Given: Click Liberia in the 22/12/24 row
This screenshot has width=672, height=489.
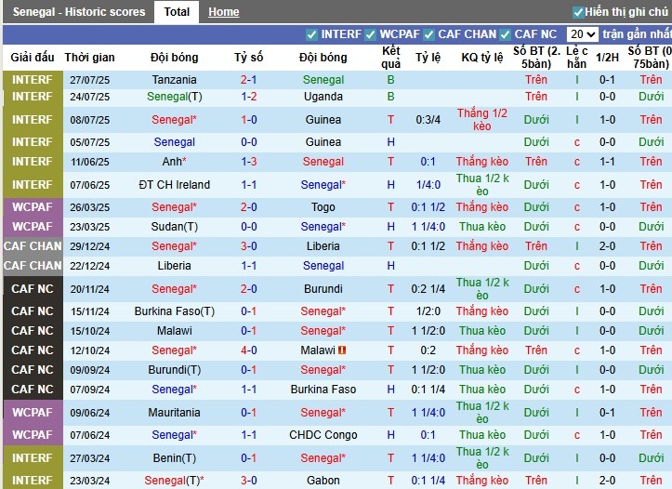Looking at the screenshot, I should 175,266.
